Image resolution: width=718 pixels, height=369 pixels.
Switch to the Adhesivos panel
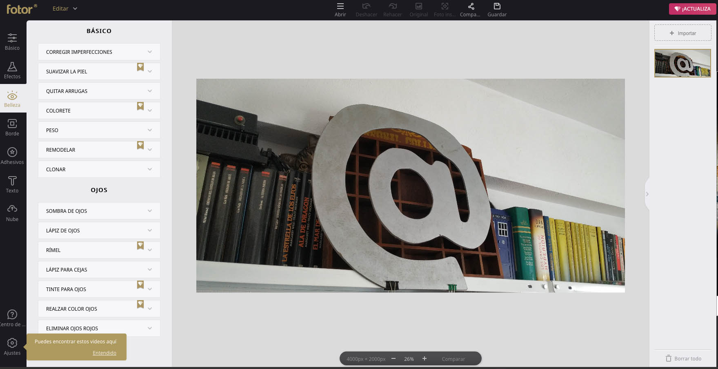click(12, 156)
